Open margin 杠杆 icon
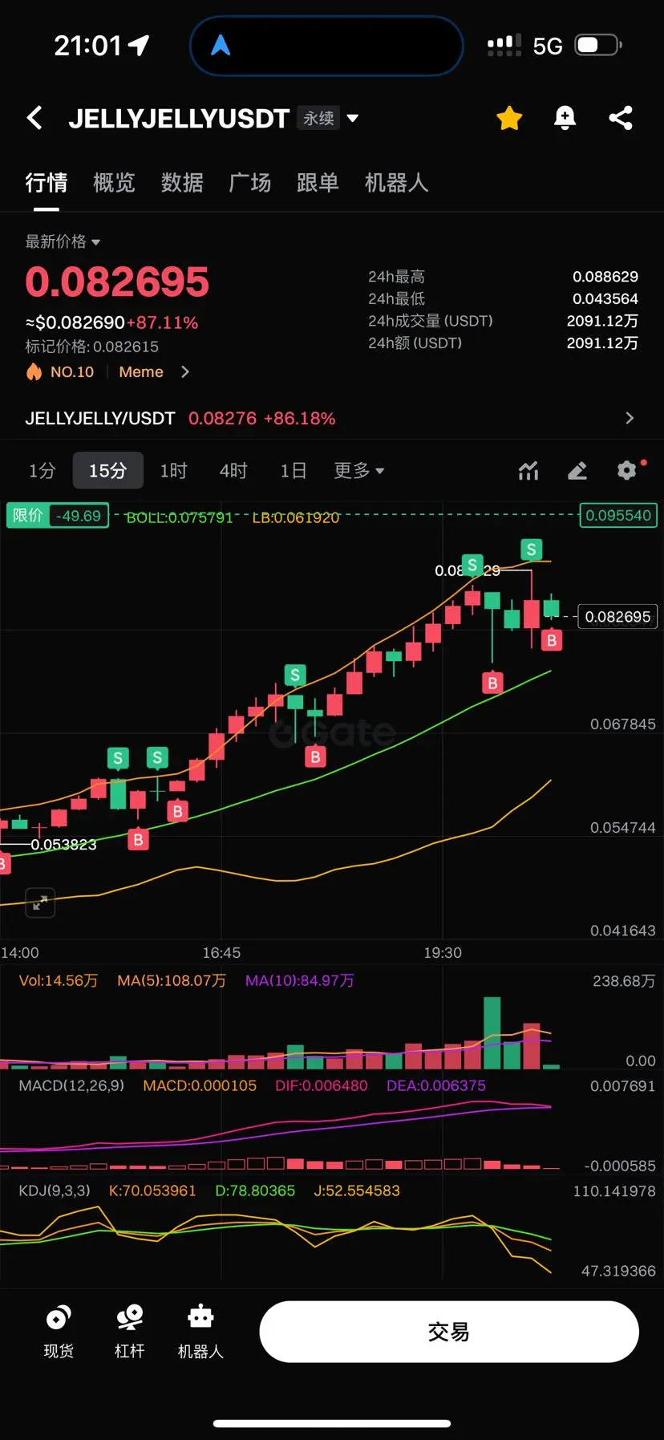Image resolution: width=664 pixels, height=1440 pixels. (x=129, y=1331)
